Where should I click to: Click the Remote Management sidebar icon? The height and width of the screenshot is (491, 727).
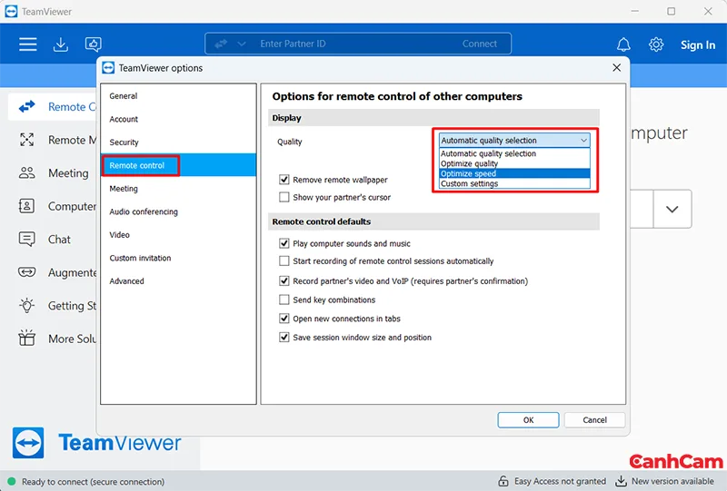(x=27, y=140)
